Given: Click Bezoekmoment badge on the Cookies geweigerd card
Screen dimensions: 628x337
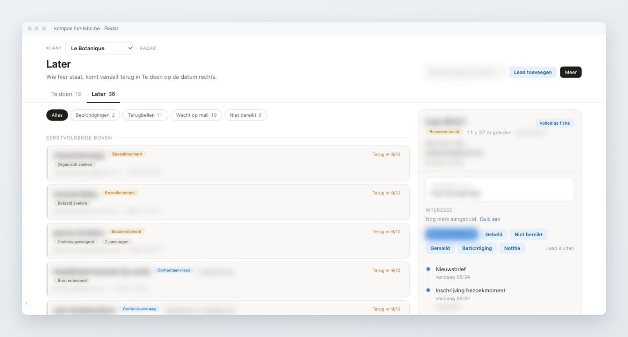Looking at the screenshot, I should (x=126, y=232).
